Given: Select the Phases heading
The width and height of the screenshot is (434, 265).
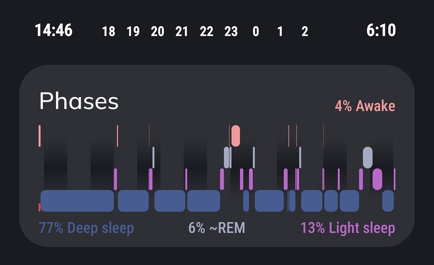Looking at the screenshot, I should tap(79, 101).
